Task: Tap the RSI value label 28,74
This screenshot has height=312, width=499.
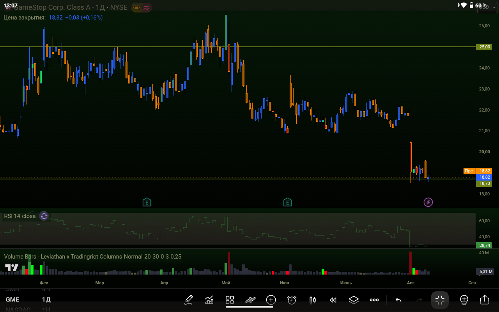Action: coord(484,245)
